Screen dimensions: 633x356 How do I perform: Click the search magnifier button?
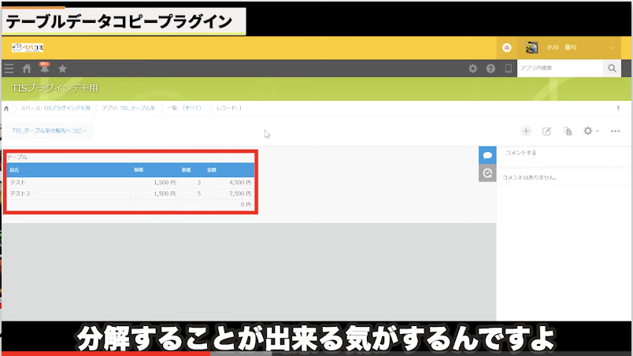point(613,69)
